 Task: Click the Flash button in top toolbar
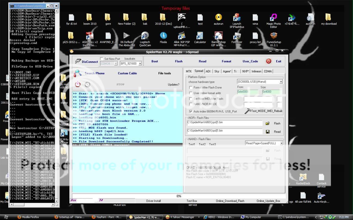click(179, 61)
